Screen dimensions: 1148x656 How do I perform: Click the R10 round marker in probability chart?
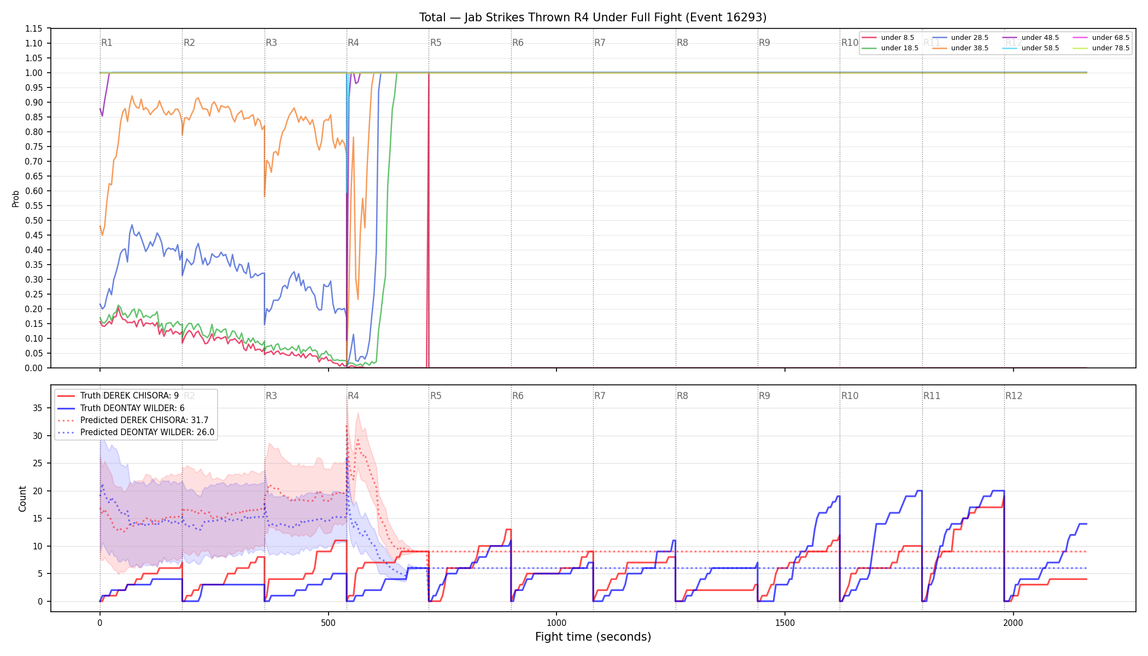(x=850, y=43)
